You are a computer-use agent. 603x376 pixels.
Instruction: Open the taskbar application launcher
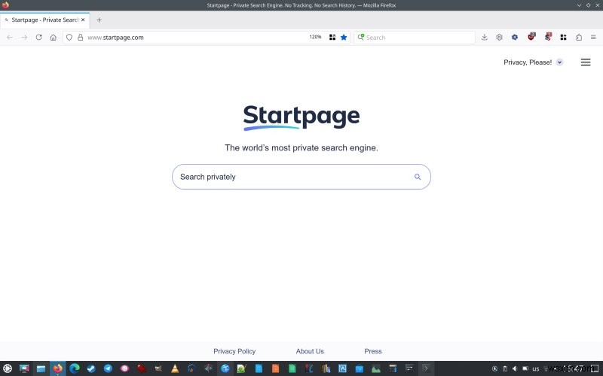[8, 368]
